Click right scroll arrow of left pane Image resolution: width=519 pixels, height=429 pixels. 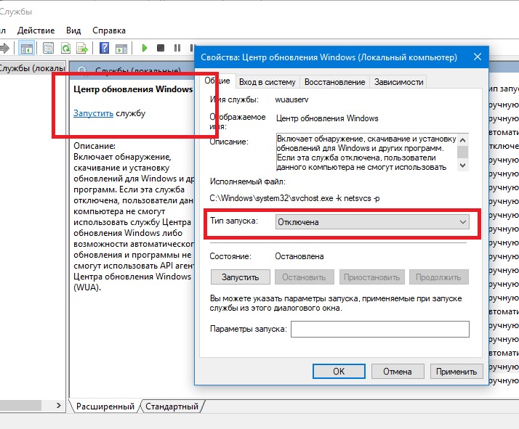(x=59, y=405)
